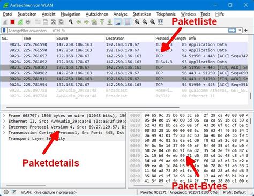The image size is (254, 196).
Task: Open display filter bookmarks icon
Action: pos(4,31)
